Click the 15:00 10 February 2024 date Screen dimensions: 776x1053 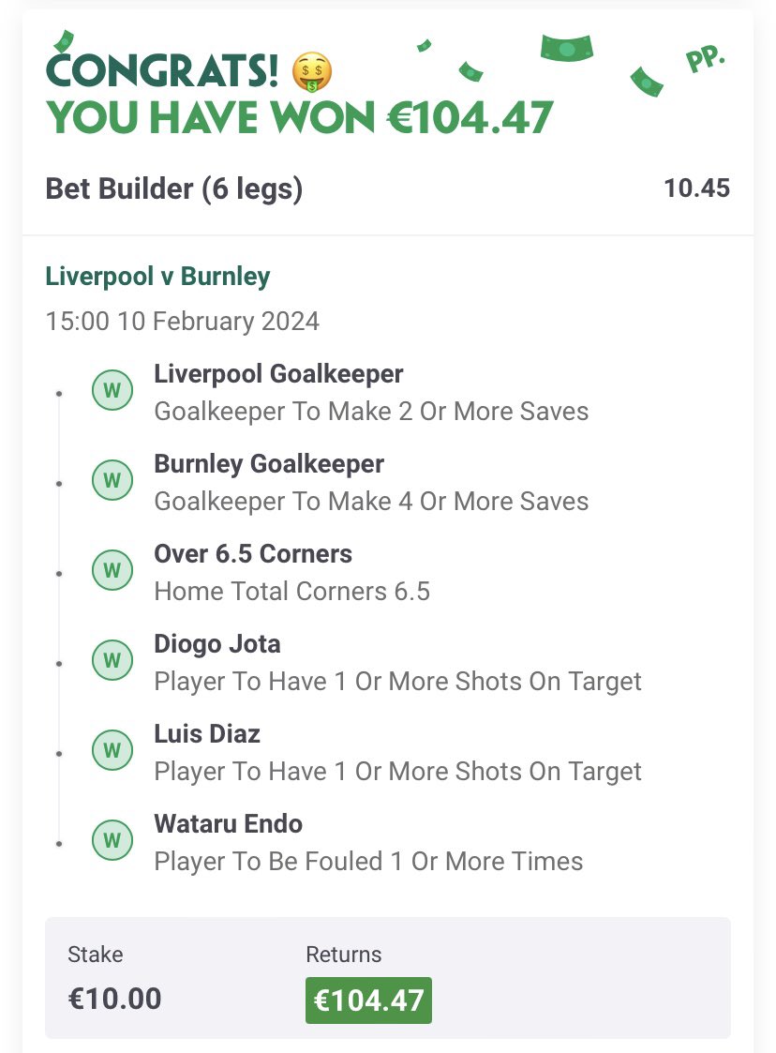pos(182,321)
